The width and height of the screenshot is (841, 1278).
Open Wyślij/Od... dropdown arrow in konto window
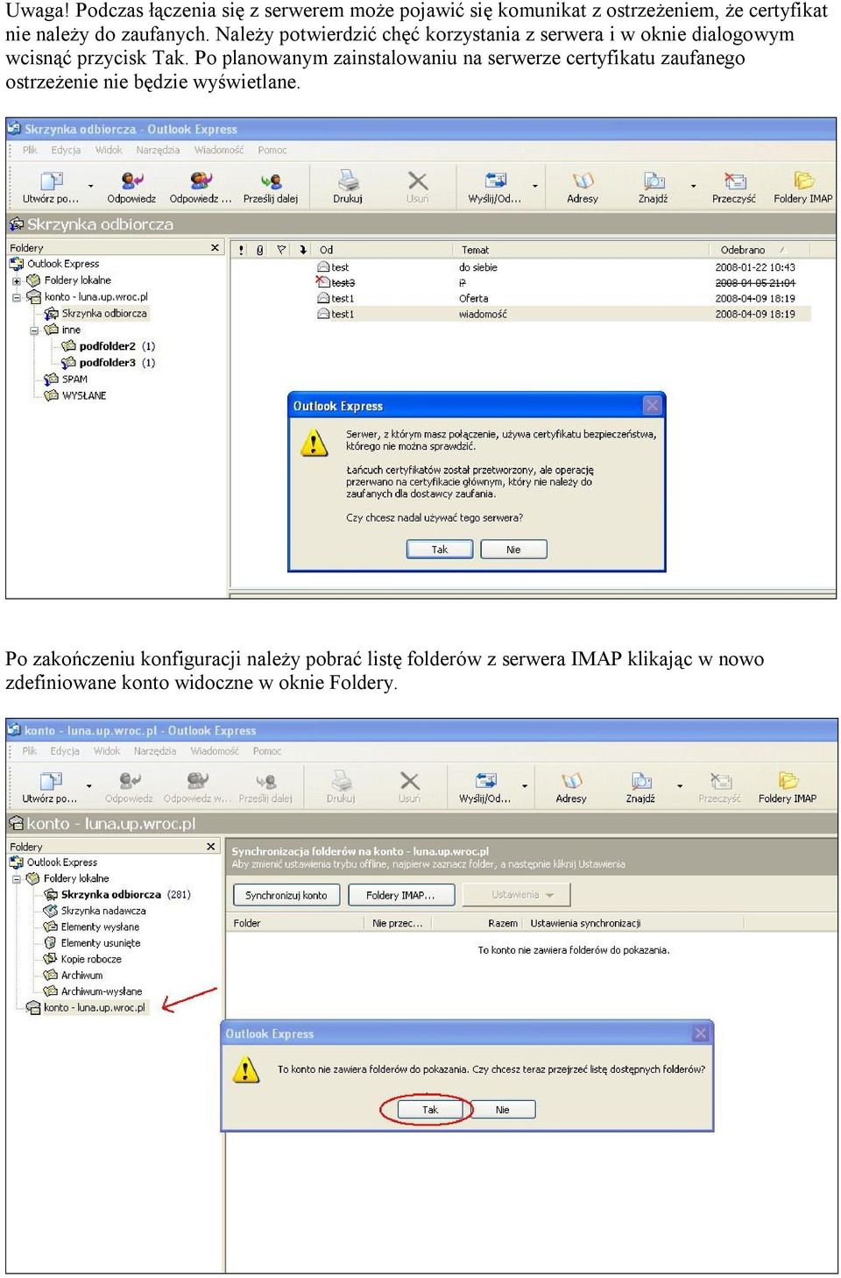click(525, 786)
